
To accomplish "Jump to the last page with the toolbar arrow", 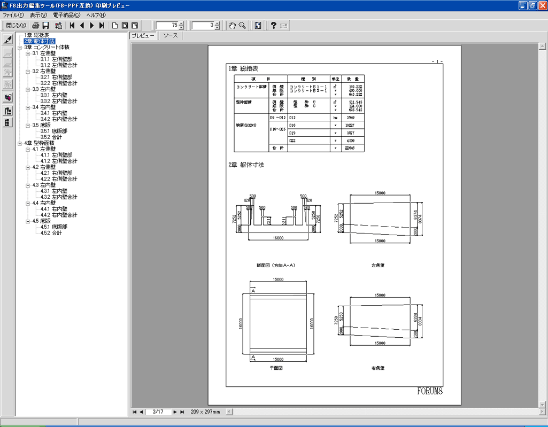I will 102,26.
